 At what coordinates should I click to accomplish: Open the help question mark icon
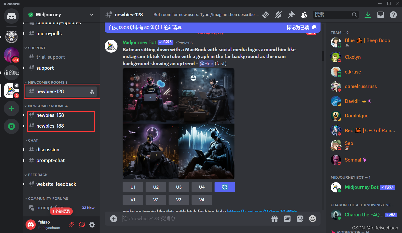393,15
